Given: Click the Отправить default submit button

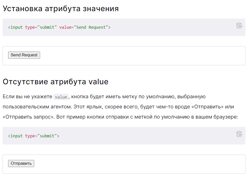Looking at the screenshot, I should click(x=21, y=163).
